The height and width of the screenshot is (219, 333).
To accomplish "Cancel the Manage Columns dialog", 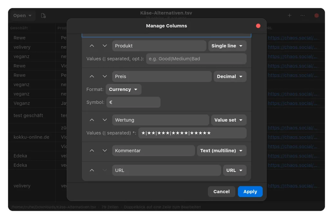I will click(x=221, y=191).
